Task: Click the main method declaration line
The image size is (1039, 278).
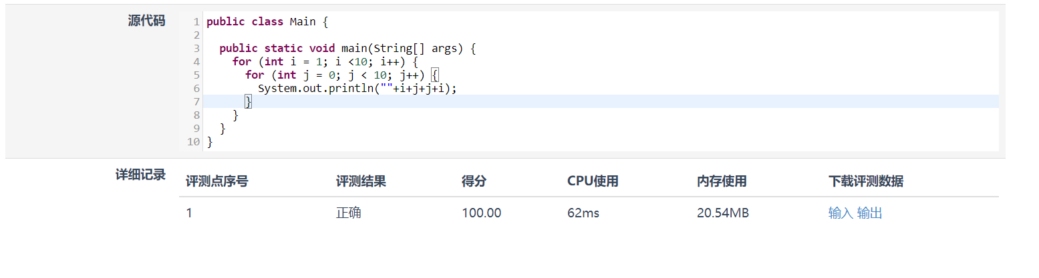Action: point(347,49)
